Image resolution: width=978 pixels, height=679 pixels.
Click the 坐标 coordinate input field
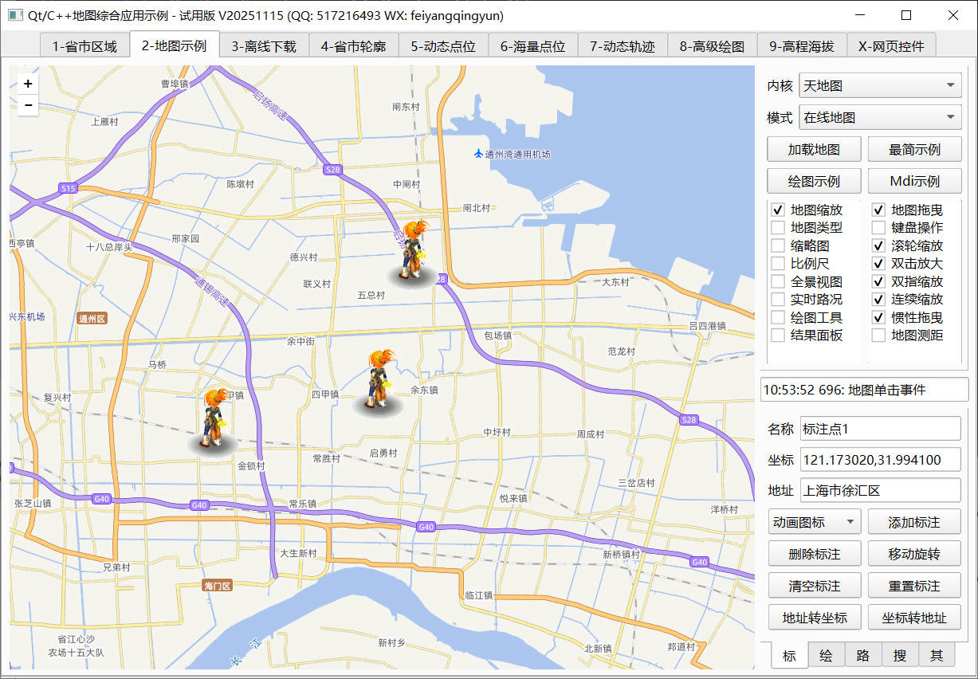point(880,460)
